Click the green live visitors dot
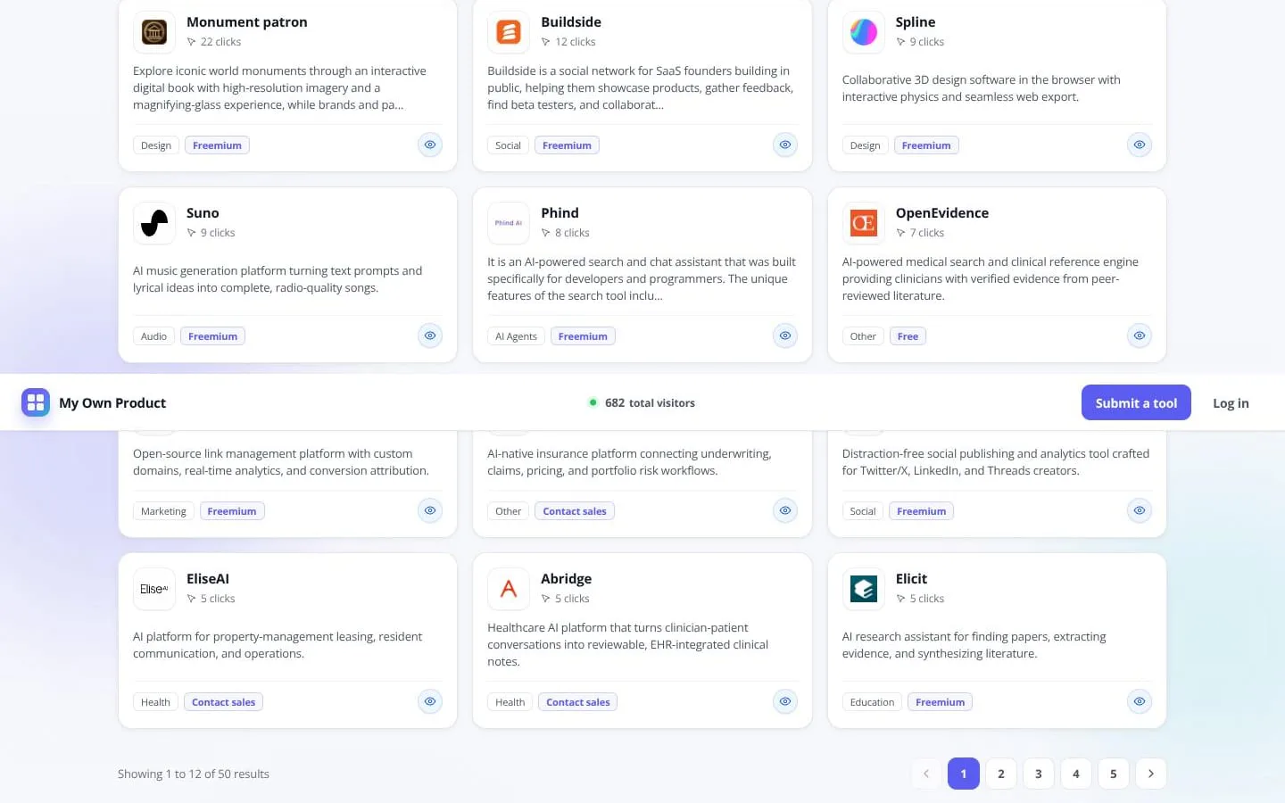Viewport: 1285px width, 803px height. pyautogui.click(x=593, y=402)
